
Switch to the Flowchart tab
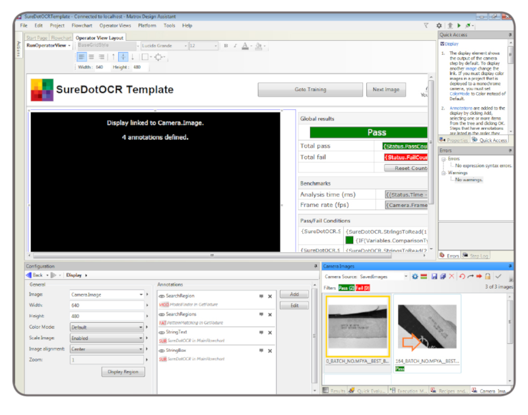61,38
